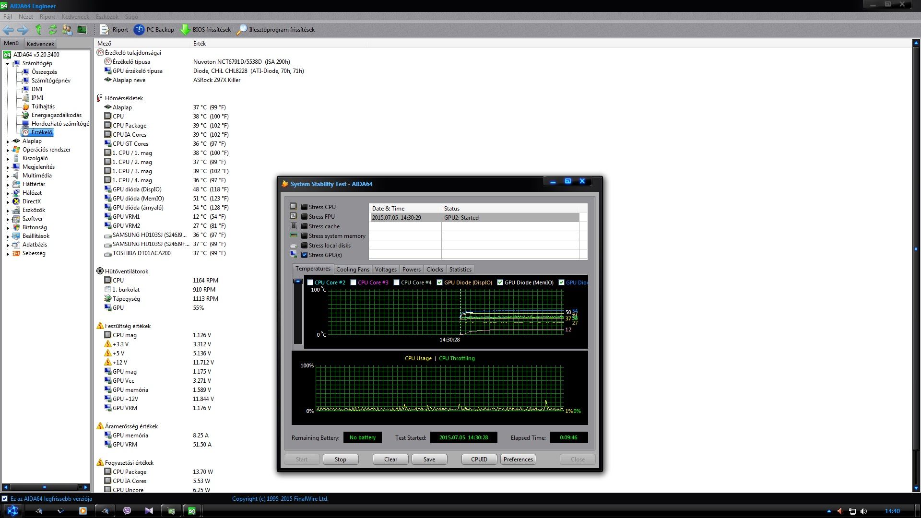Select Túlhajtás in the tree
921x518 pixels.
pos(43,106)
